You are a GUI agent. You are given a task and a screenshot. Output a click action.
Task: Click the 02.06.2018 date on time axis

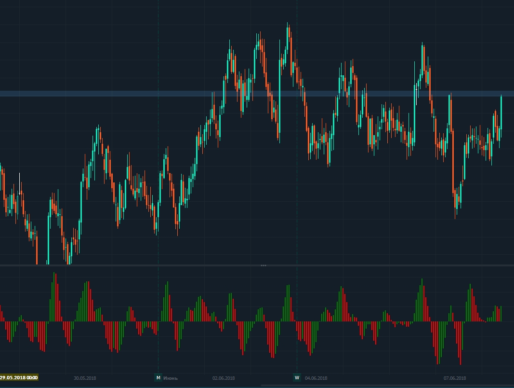[224, 378]
